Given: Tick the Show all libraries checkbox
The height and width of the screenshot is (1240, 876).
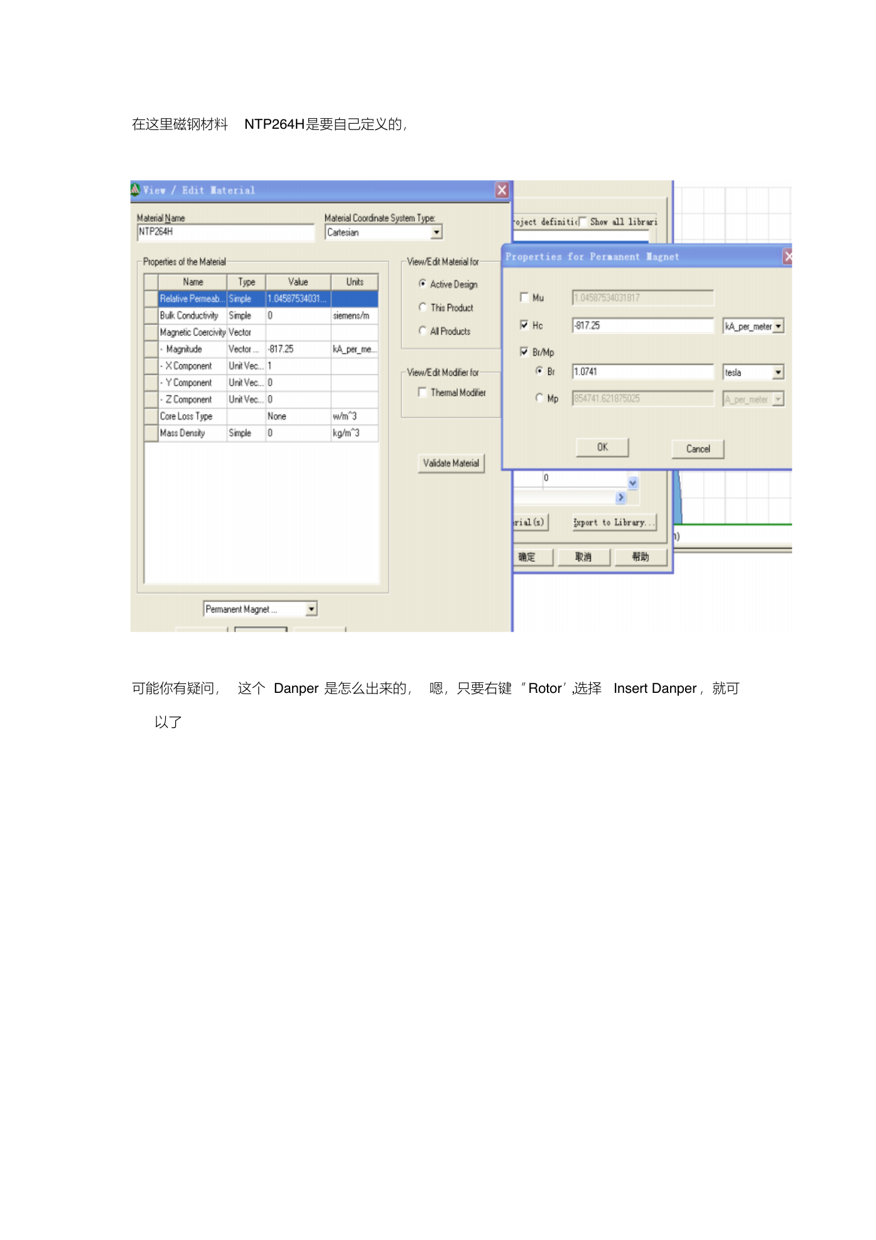Looking at the screenshot, I should (583, 221).
